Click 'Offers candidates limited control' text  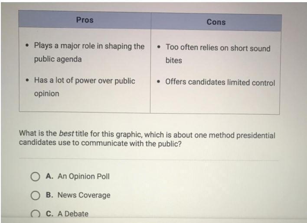pos(220,82)
